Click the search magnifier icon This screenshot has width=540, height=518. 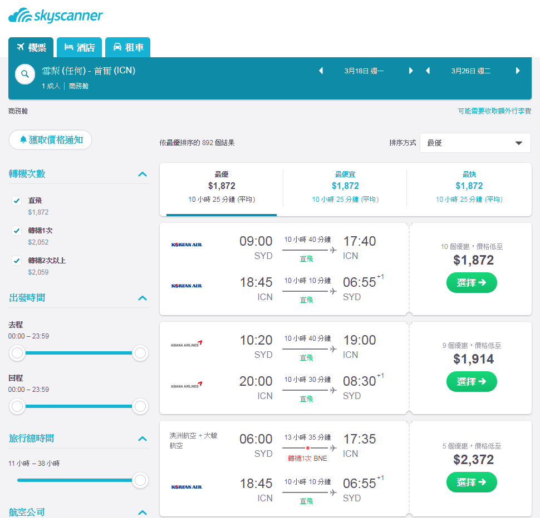pos(25,74)
